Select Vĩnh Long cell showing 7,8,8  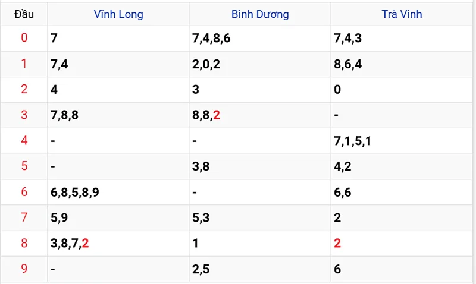coord(65,115)
